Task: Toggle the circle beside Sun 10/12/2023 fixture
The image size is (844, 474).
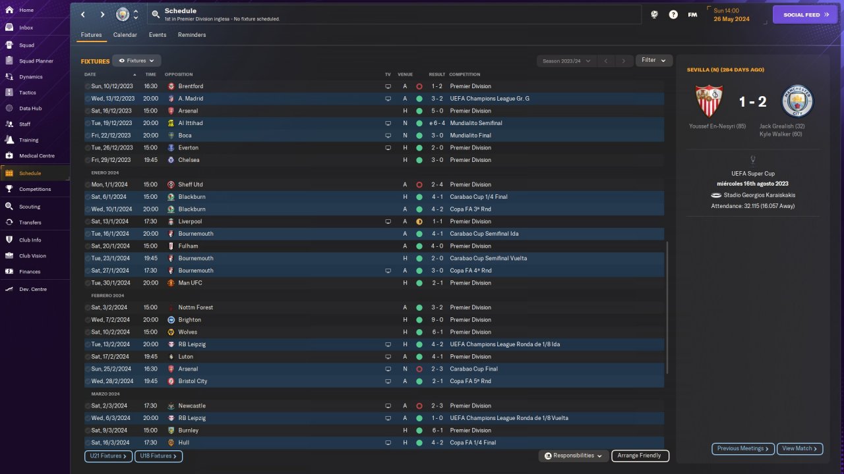Action: 88,86
